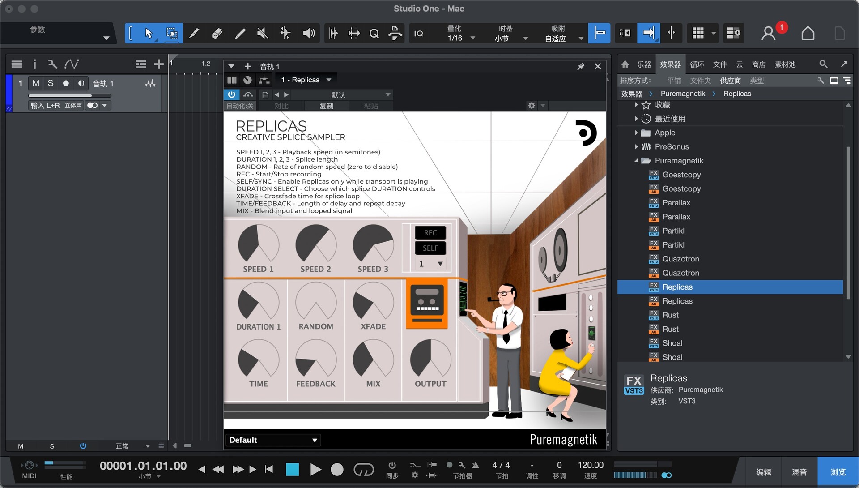Toggle the Loop transport button
This screenshot has height=488, width=859.
point(363,469)
